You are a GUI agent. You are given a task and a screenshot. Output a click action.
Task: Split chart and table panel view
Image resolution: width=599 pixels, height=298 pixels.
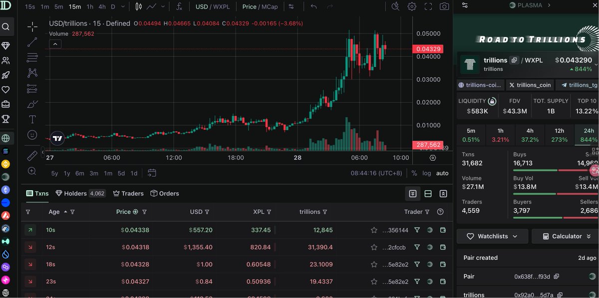428,193
